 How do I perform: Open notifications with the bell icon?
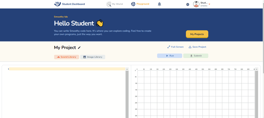pos(159,4)
